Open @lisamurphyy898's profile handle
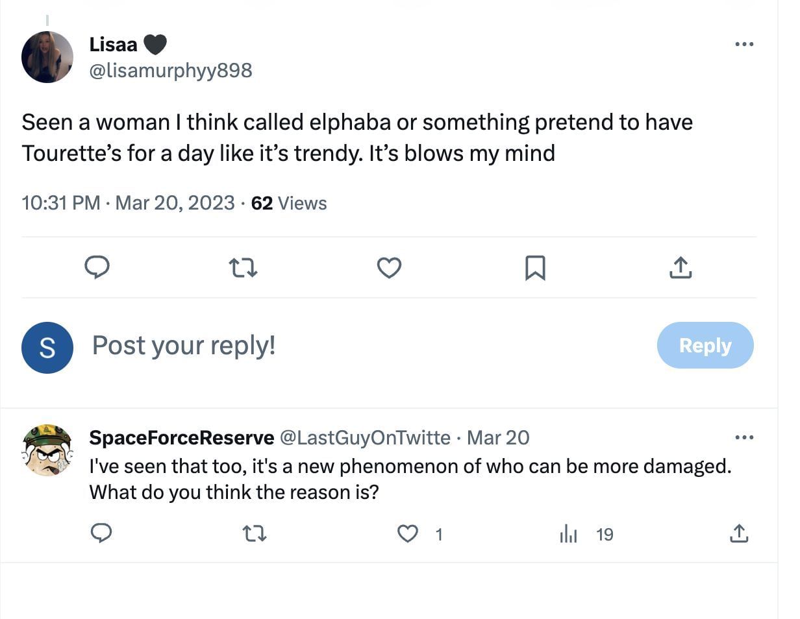The width and height of the screenshot is (800, 619). (171, 70)
